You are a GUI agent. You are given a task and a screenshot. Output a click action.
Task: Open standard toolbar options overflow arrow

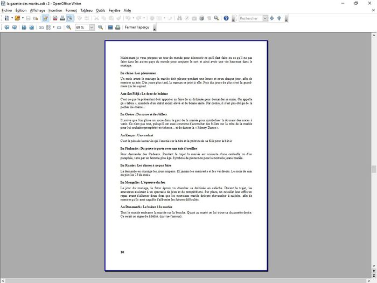point(233,18)
